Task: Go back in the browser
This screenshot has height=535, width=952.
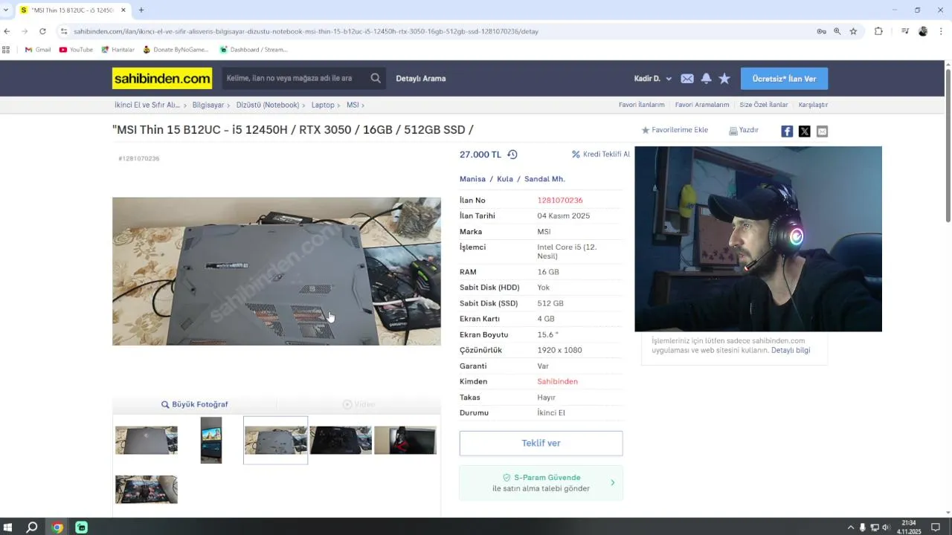Action: [x=7, y=31]
